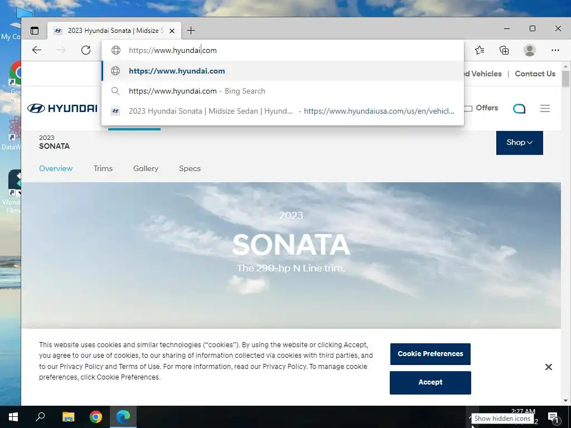Open the Hyundai chat bubble icon
This screenshot has width=571, height=428.
point(519,109)
